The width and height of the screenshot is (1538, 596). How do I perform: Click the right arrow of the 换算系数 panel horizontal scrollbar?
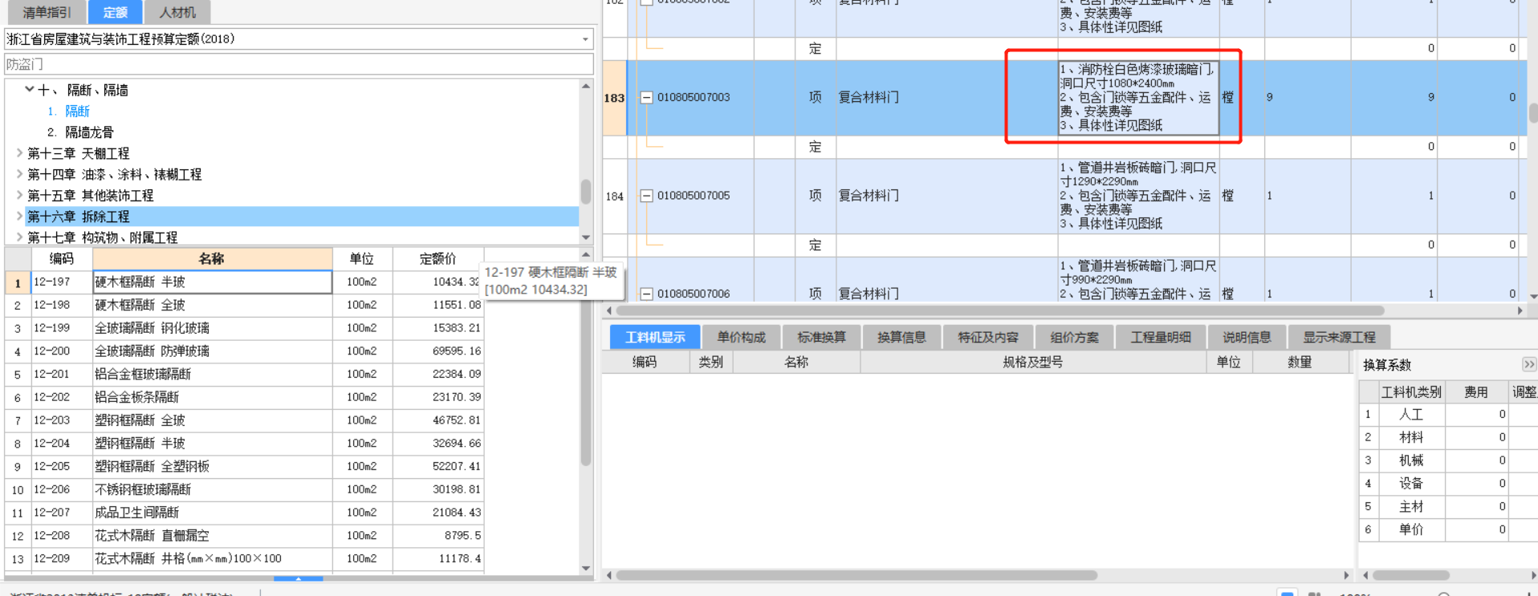[1532, 575]
